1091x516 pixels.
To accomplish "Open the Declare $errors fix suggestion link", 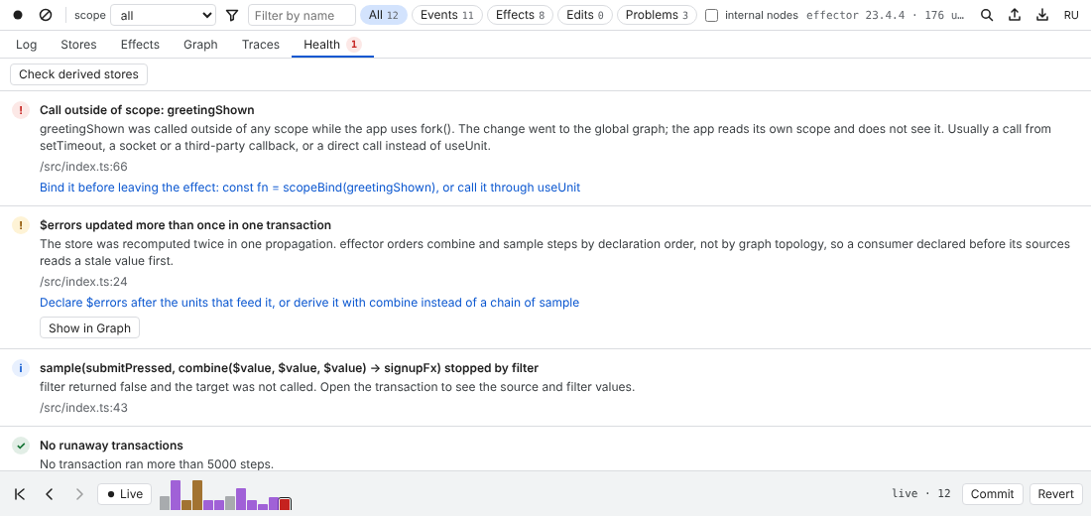I will point(309,303).
